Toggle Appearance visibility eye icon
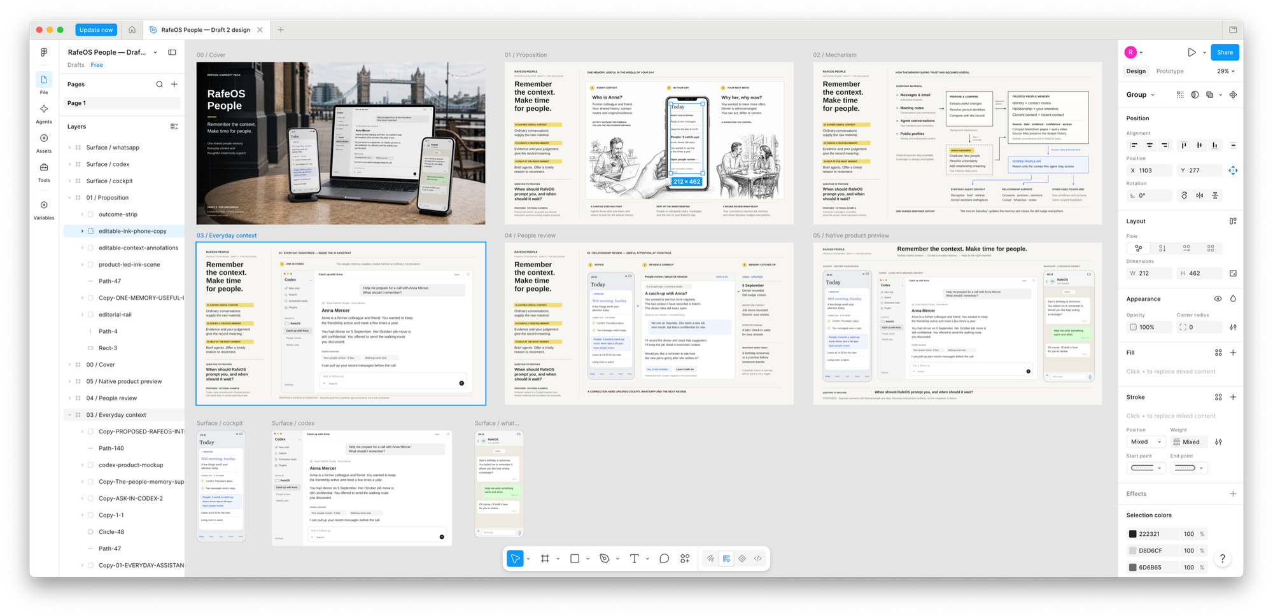The height and width of the screenshot is (616, 1273). tap(1218, 299)
